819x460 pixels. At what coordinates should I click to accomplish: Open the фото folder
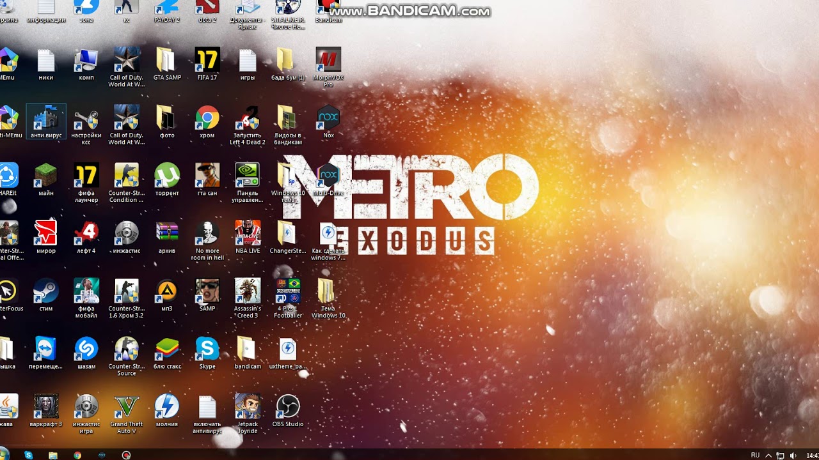(166, 123)
